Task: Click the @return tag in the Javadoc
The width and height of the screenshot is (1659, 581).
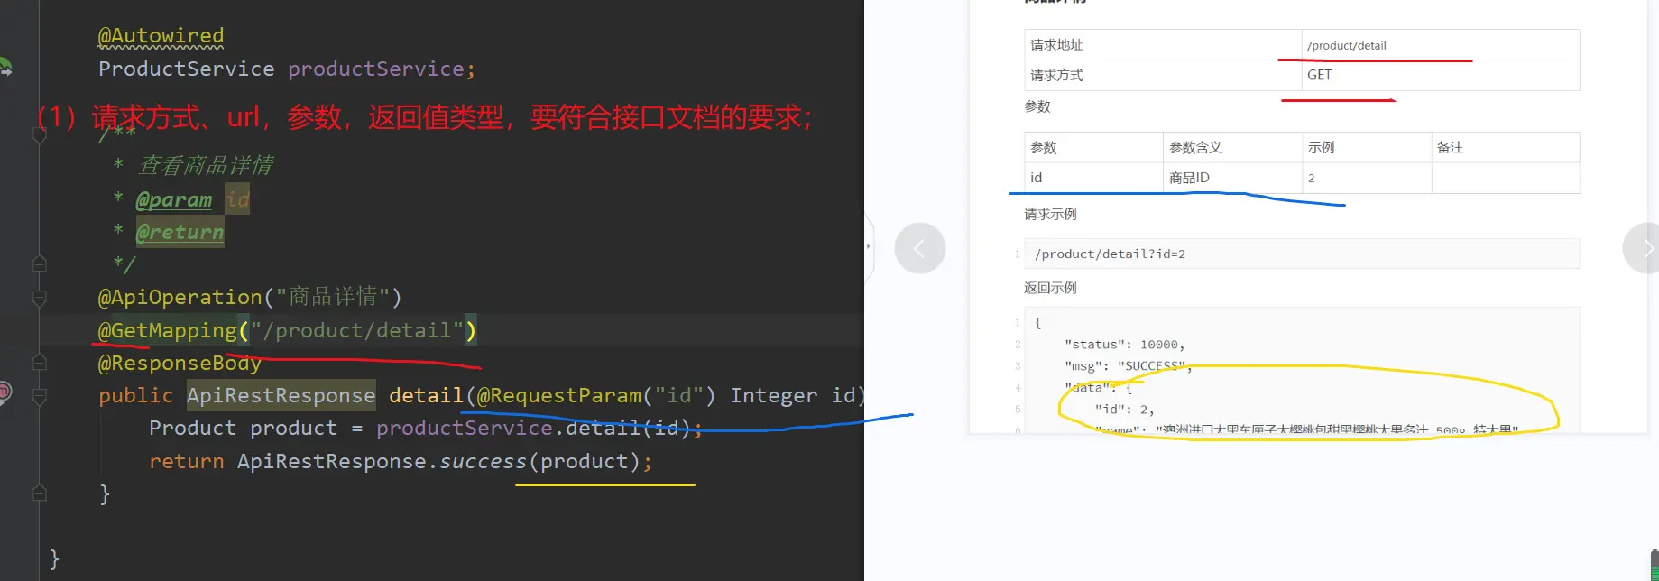Action: click(x=180, y=232)
